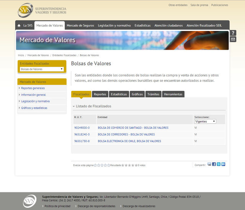Open La SVS menu
This screenshot has width=245, height=210.
(x=28, y=26)
